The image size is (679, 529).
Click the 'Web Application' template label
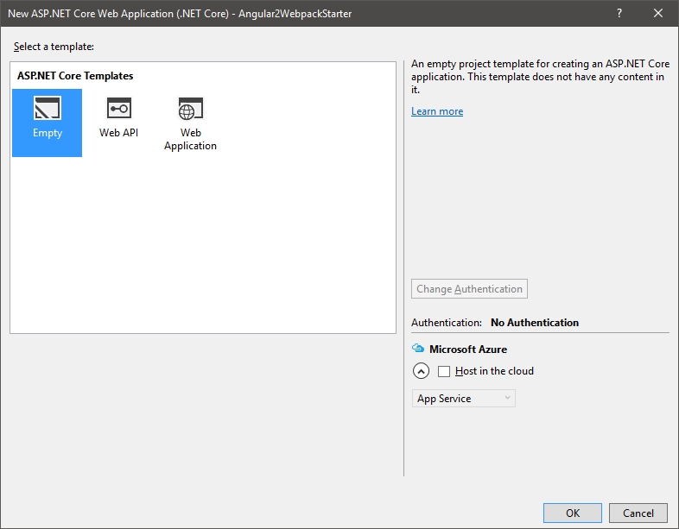pyautogui.click(x=190, y=139)
